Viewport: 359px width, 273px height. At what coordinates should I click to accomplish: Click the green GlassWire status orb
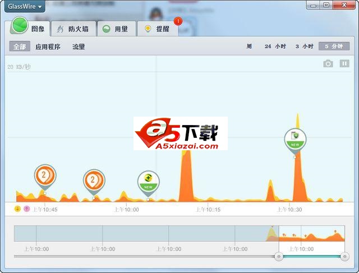[x=20, y=25]
